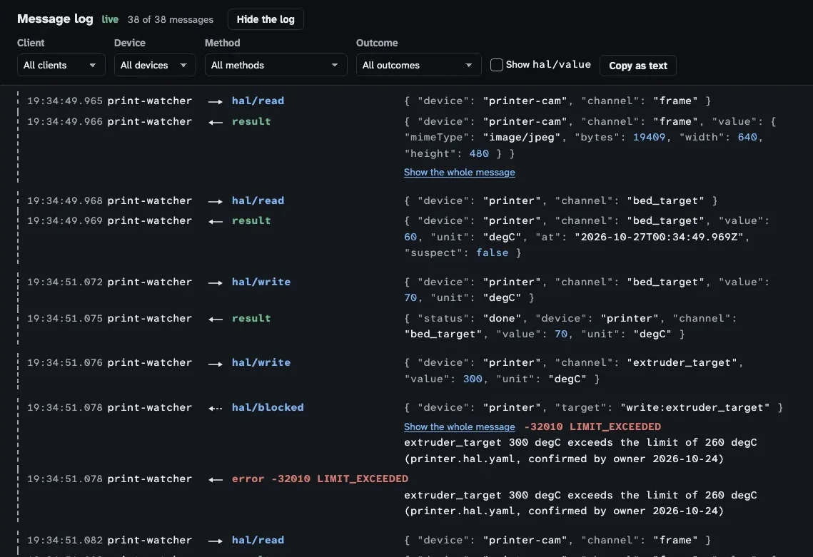
Task: Click the timestamp 19:34:51.082
Action: click(x=65, y=540)
